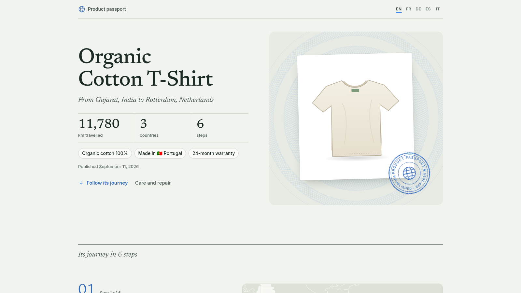Click the Its journey in 6 steps heading

[108, 254]
